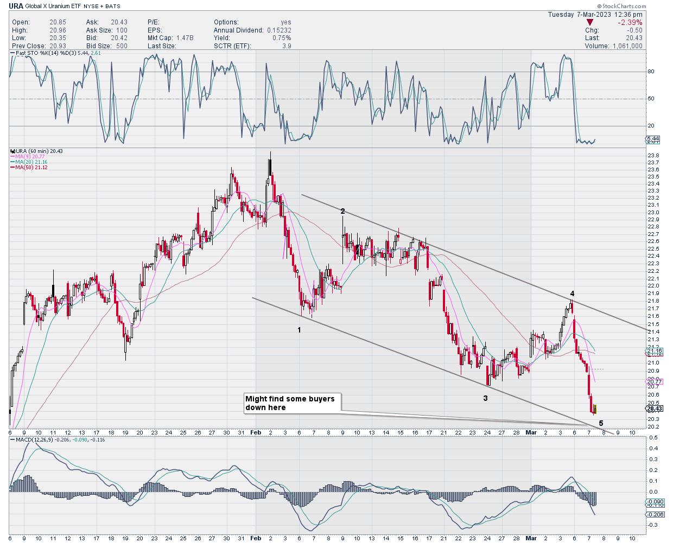Click the Feb label under the price chart

(256, 432)
